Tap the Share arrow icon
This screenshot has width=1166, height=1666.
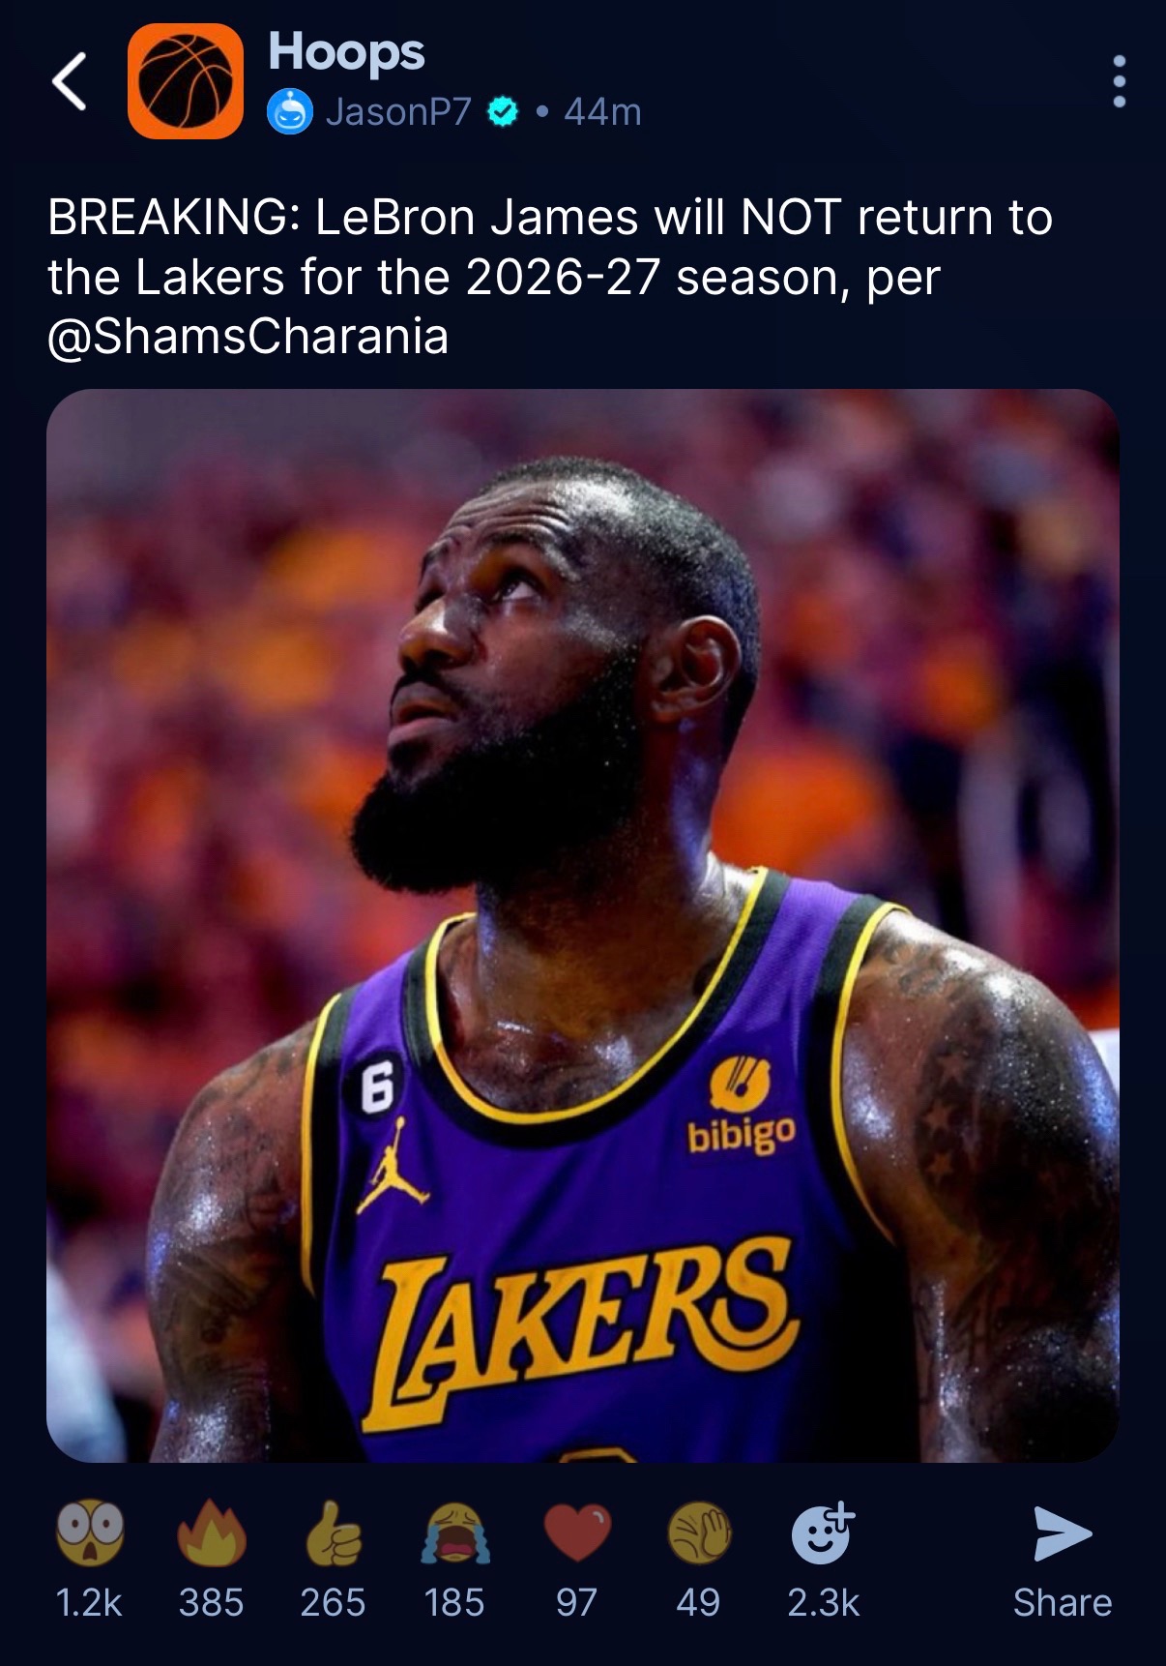coord(1062,1532)
